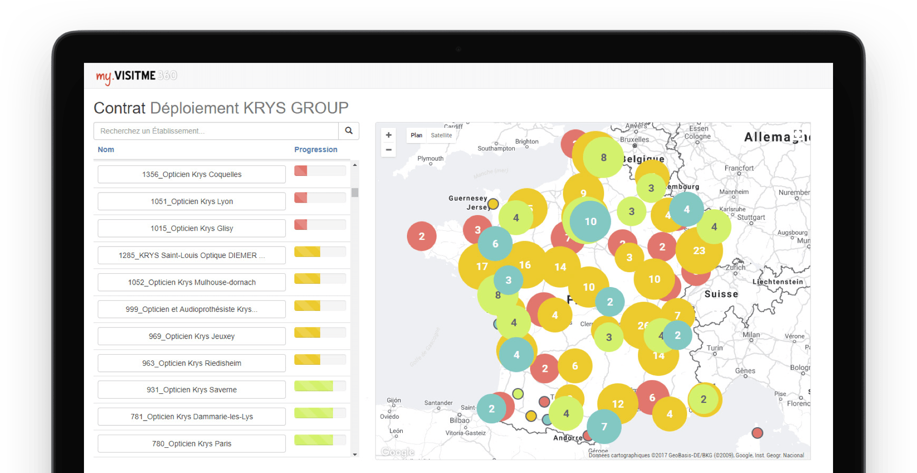The height and width of the screenshot is (473, 917).
Task: Open 1051_Opticien Krys Lyon
Action: point(192,201)
